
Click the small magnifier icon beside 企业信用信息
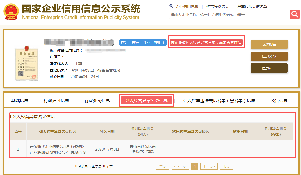click(x=171, y=6)
